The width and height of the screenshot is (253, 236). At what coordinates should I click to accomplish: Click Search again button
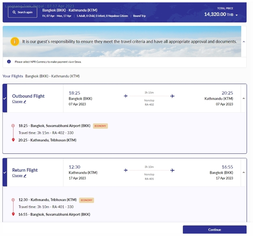point(22,12)
